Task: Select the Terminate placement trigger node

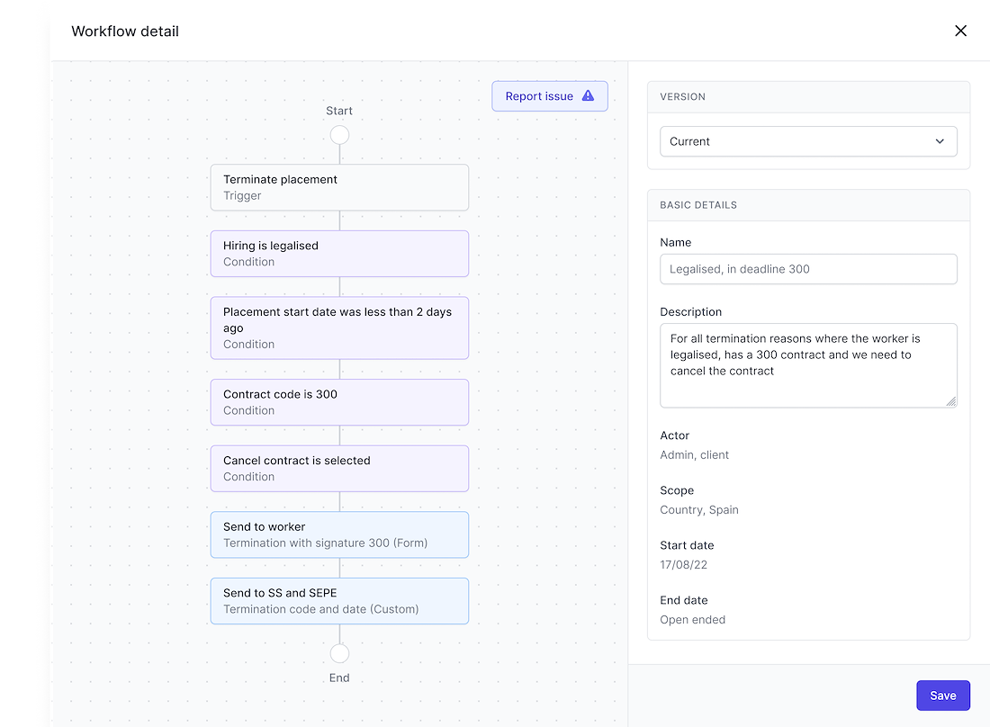Action: tap(339, 187)
